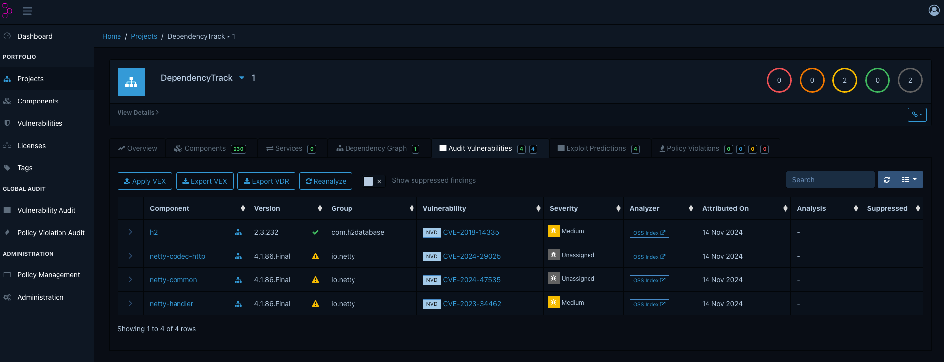Open the CVE-2024-29025 link

[x=472, y=256]
